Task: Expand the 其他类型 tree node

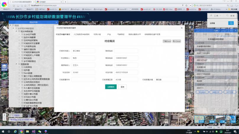Action: point(19,58)
